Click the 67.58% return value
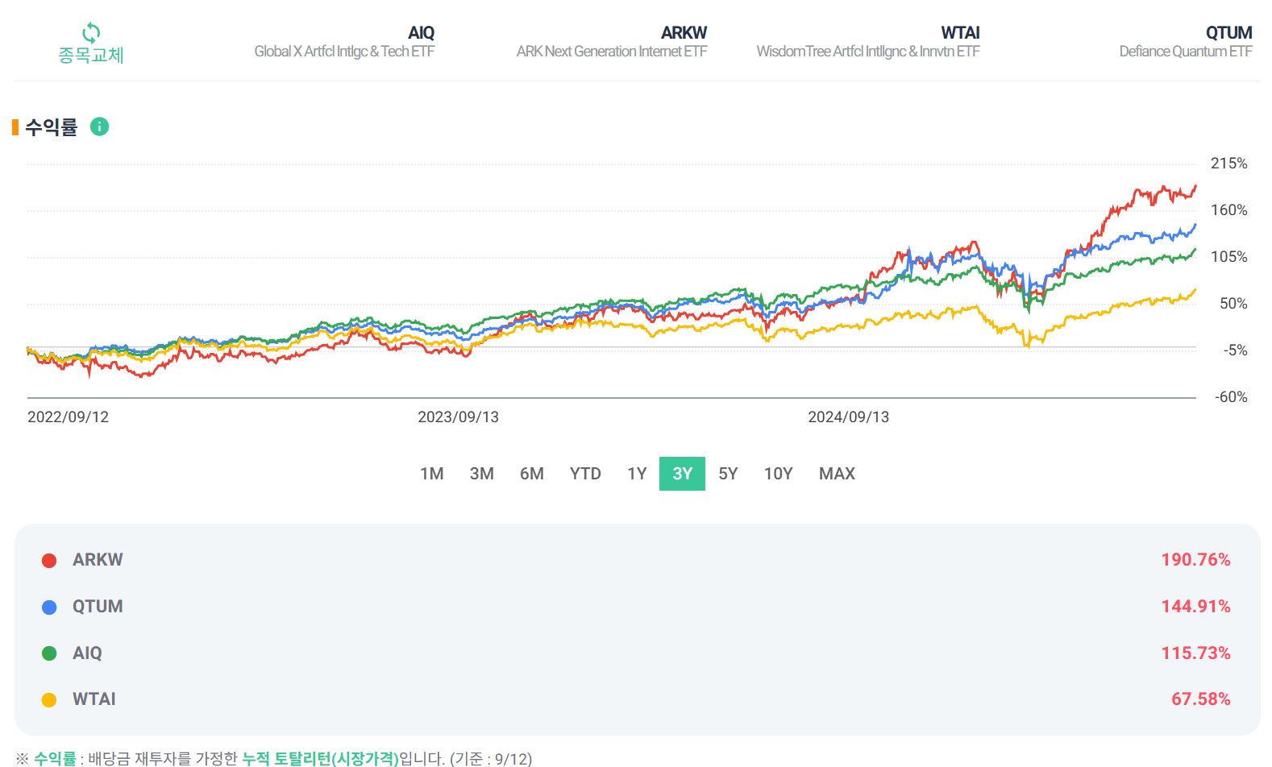Viewport: 1272px width, 767px height. [x=1201, y=699]
